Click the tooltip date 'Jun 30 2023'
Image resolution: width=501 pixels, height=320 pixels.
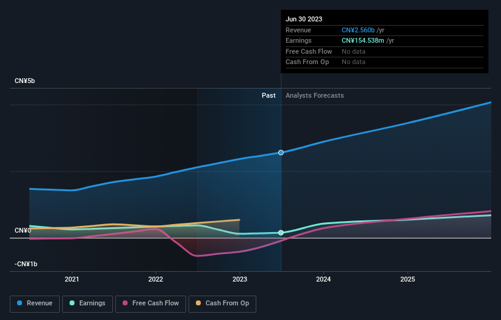[304, 19]
